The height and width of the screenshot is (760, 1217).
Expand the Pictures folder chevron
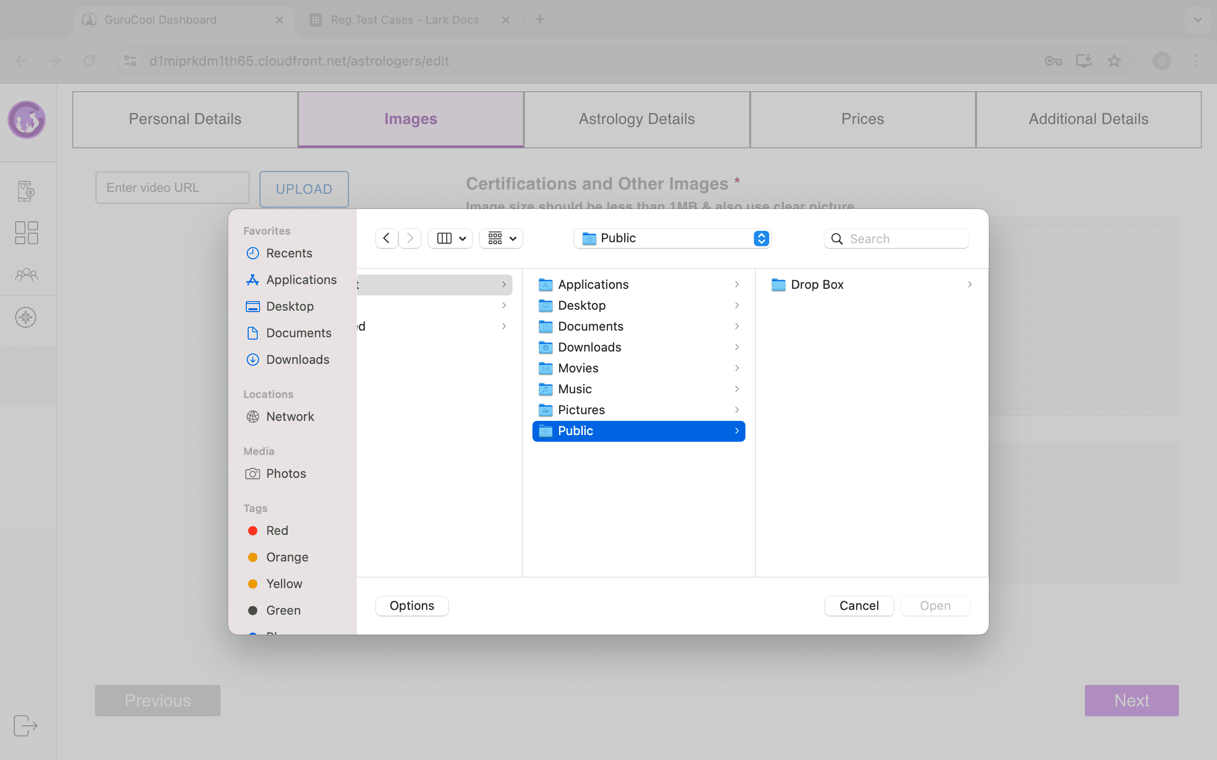pos(737,409)
